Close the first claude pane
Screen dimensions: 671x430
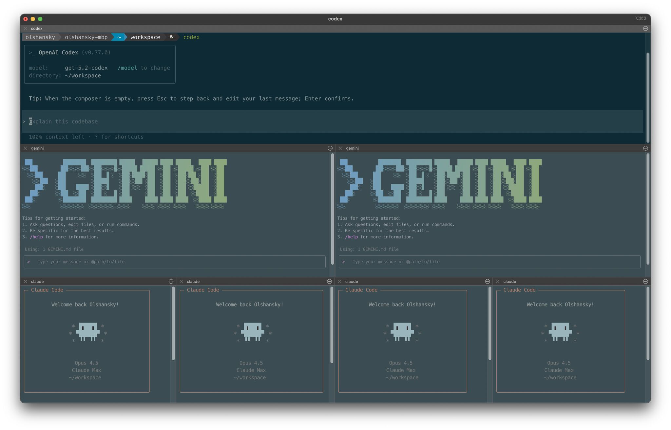(26, 282)
